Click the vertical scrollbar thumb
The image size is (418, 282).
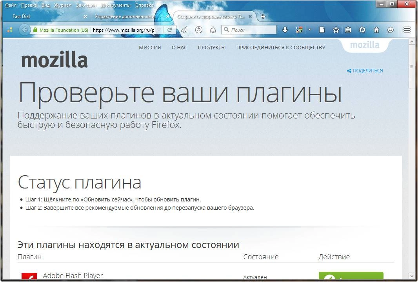[412, 66]
